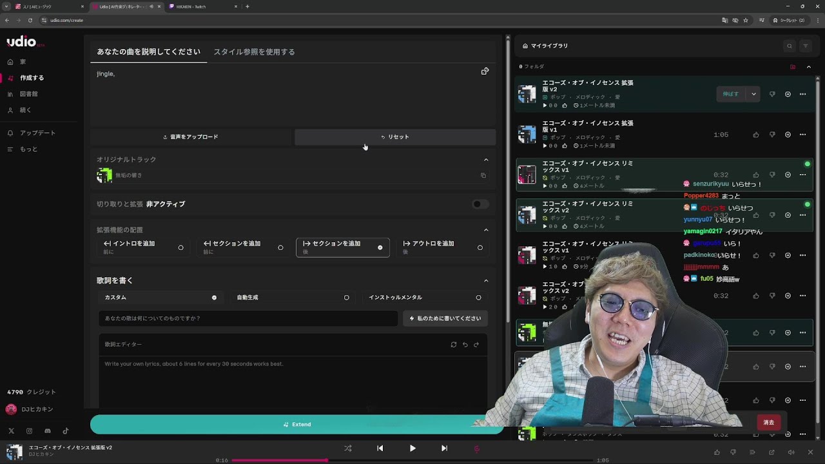Open dropdown arrow beside 伸ばす button
Screen dimensions: 825x464
pyautogui.click(x=753, y=94)
